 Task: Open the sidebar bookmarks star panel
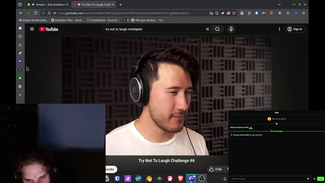click(20, 28)
